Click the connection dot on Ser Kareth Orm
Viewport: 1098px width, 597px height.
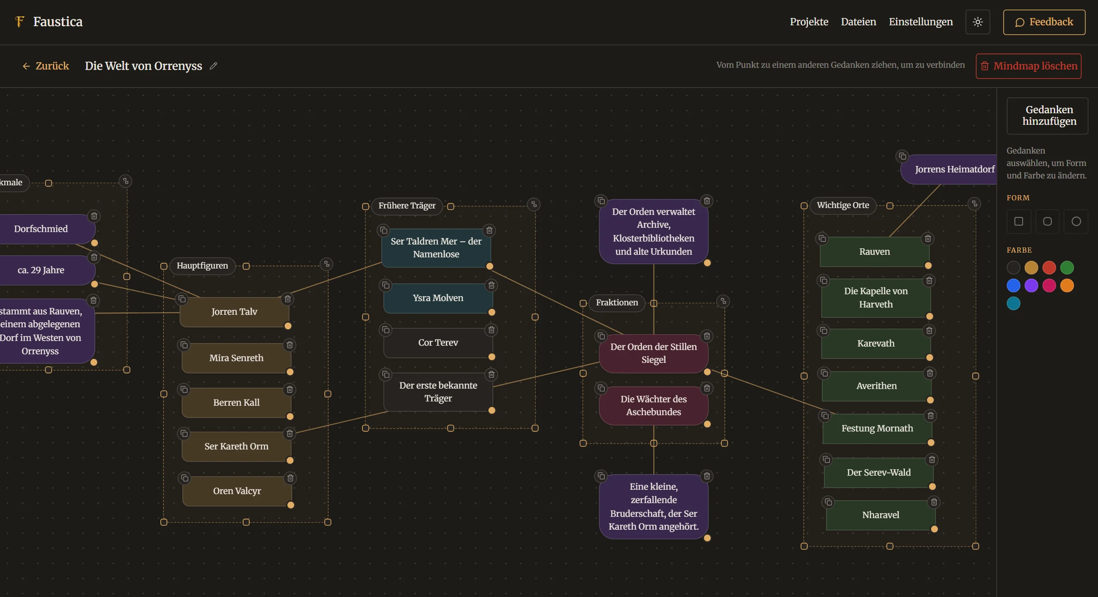pos(290,461)
